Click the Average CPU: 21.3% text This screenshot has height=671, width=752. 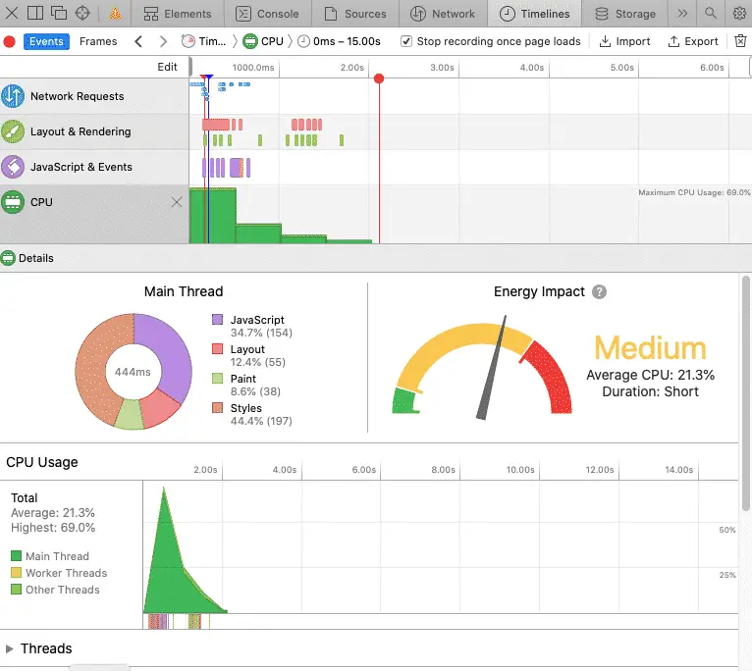[x=650, y=375]
